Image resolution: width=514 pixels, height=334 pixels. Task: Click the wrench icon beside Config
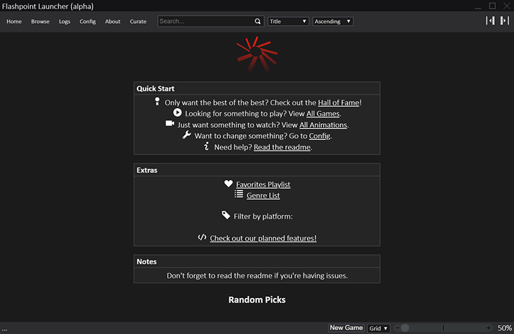point(187,134)
